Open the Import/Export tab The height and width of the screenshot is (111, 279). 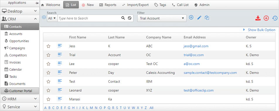pos(135,5)
